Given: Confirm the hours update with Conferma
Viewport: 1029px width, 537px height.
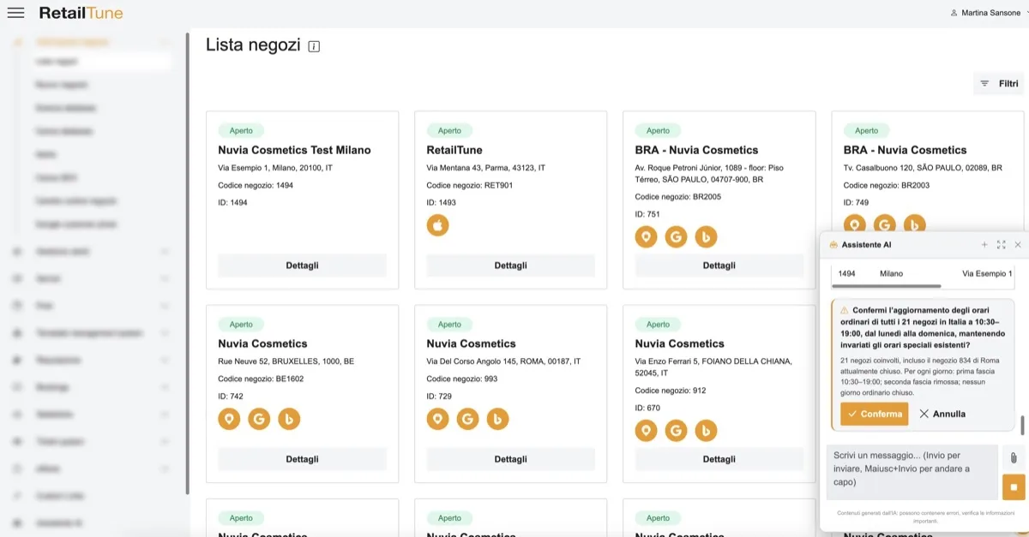Looking at the screenshot, I should pyautogui.click(x=874, y=414).
